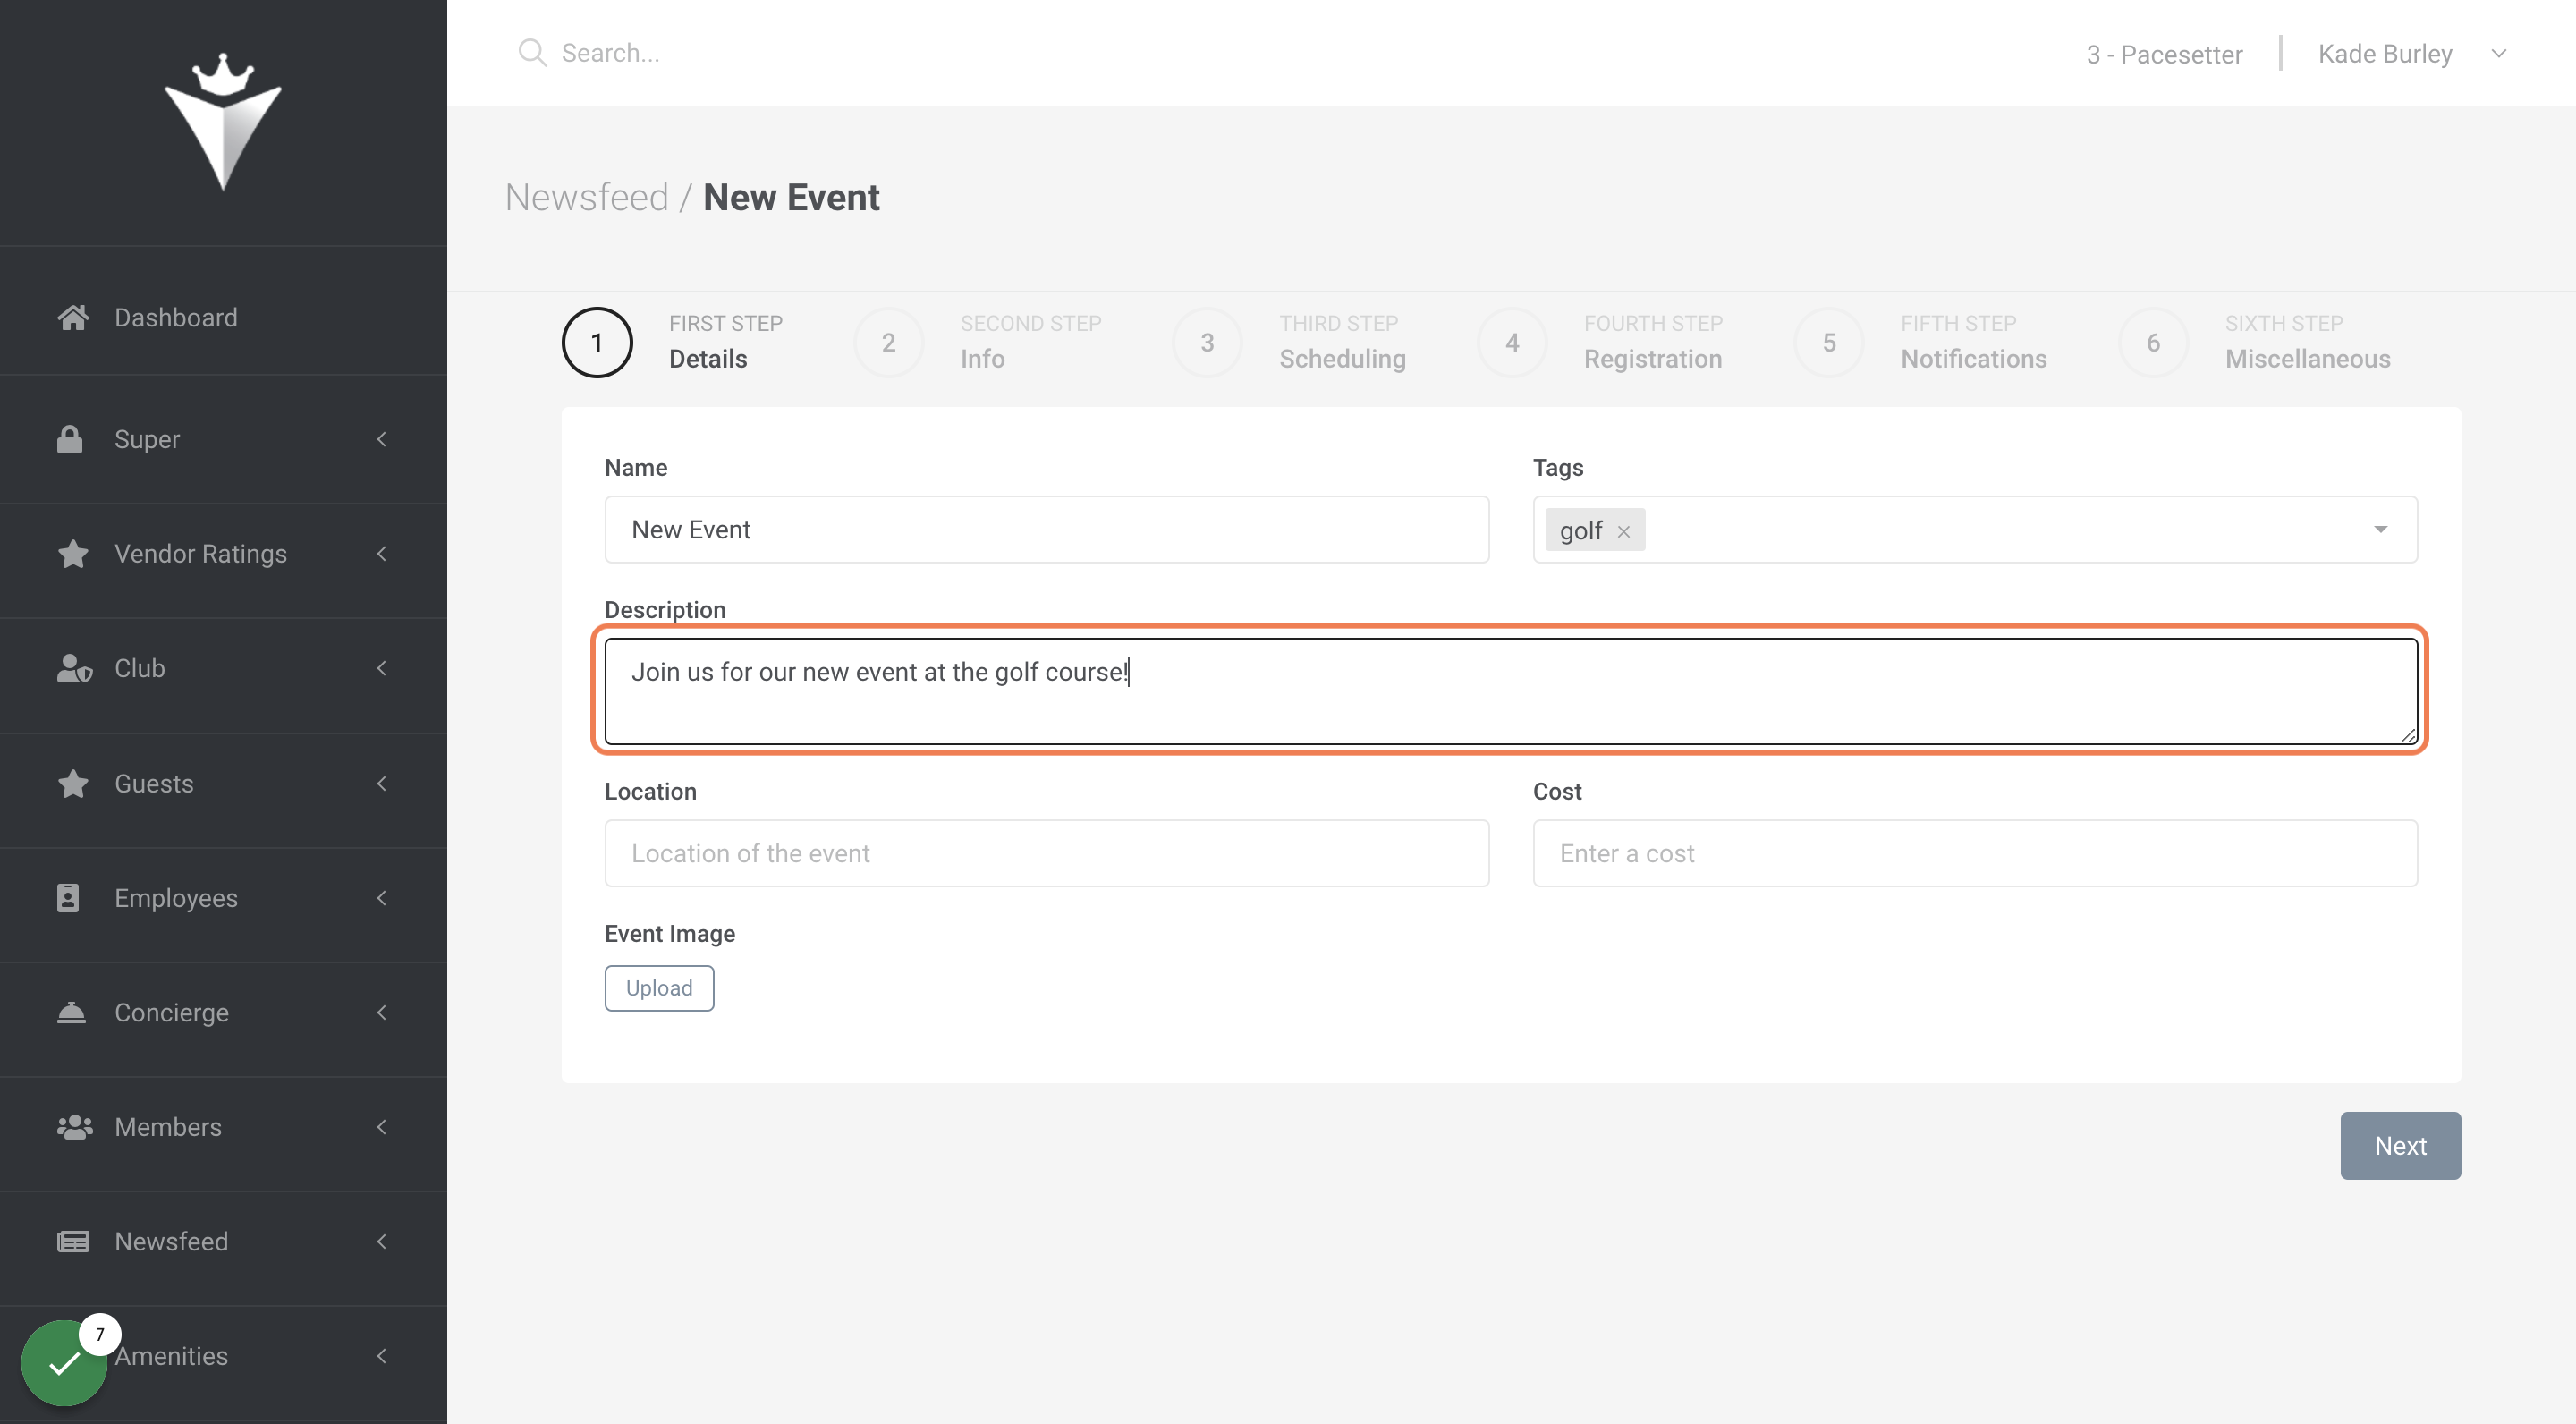The image size is (2576, 1424).
Task: Click the Cost input field
Action: pos(1975,853)
